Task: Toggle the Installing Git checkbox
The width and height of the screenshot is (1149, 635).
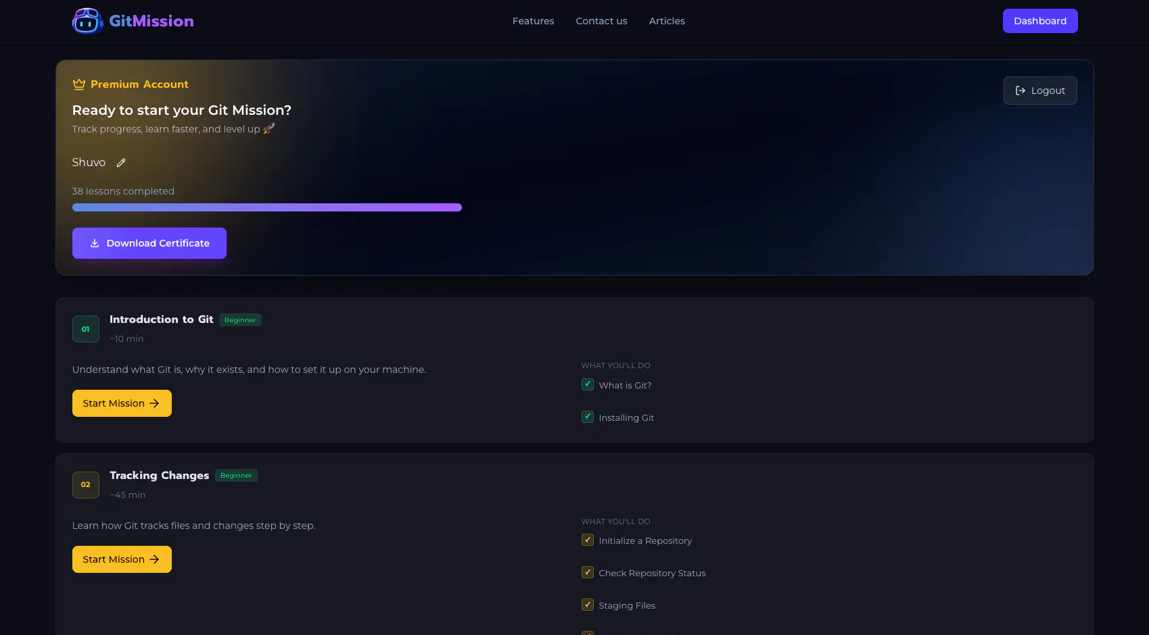Action: click(x=588, y=417)
